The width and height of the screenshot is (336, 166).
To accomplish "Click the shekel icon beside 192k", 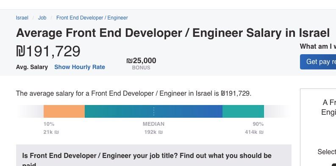I will [161, 133].
